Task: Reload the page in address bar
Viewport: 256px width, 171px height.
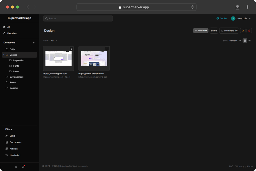Action: point(192,7)
